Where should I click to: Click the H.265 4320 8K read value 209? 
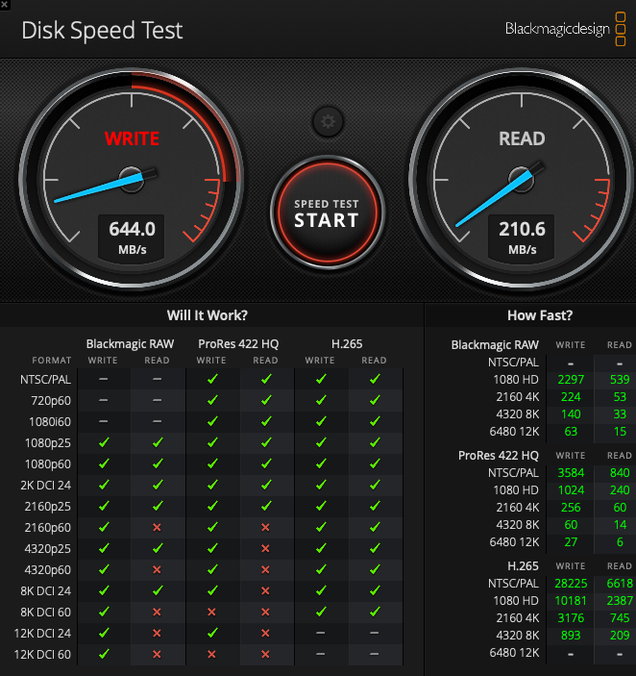(x=620, y=635)
